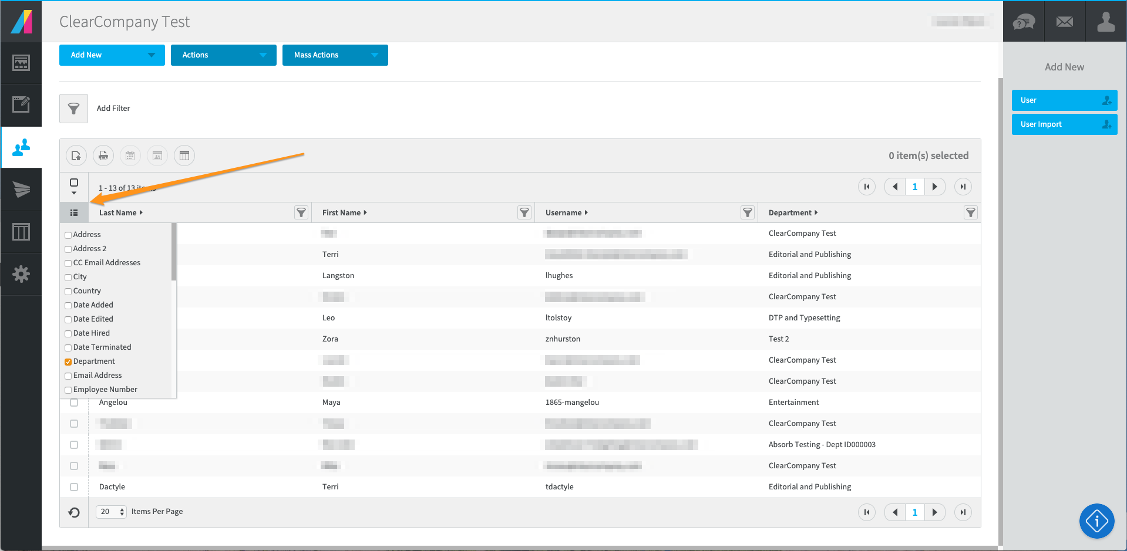Viewport: 1127px width, 551px height.
Task: Check the Address column checkbox
Action: coord(68,235)
